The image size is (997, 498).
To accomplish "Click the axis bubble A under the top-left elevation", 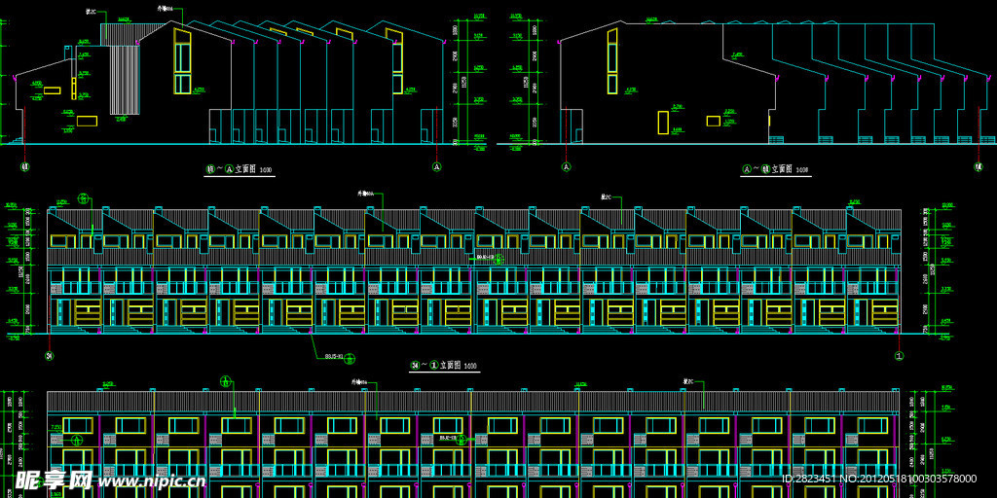I will tap(437, 167).
